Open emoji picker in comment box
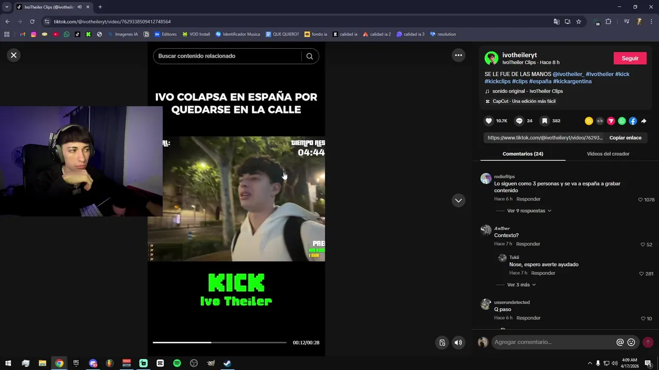Image resolution: width=659 pixels, height=370 pixels. (x=631, y=342)
